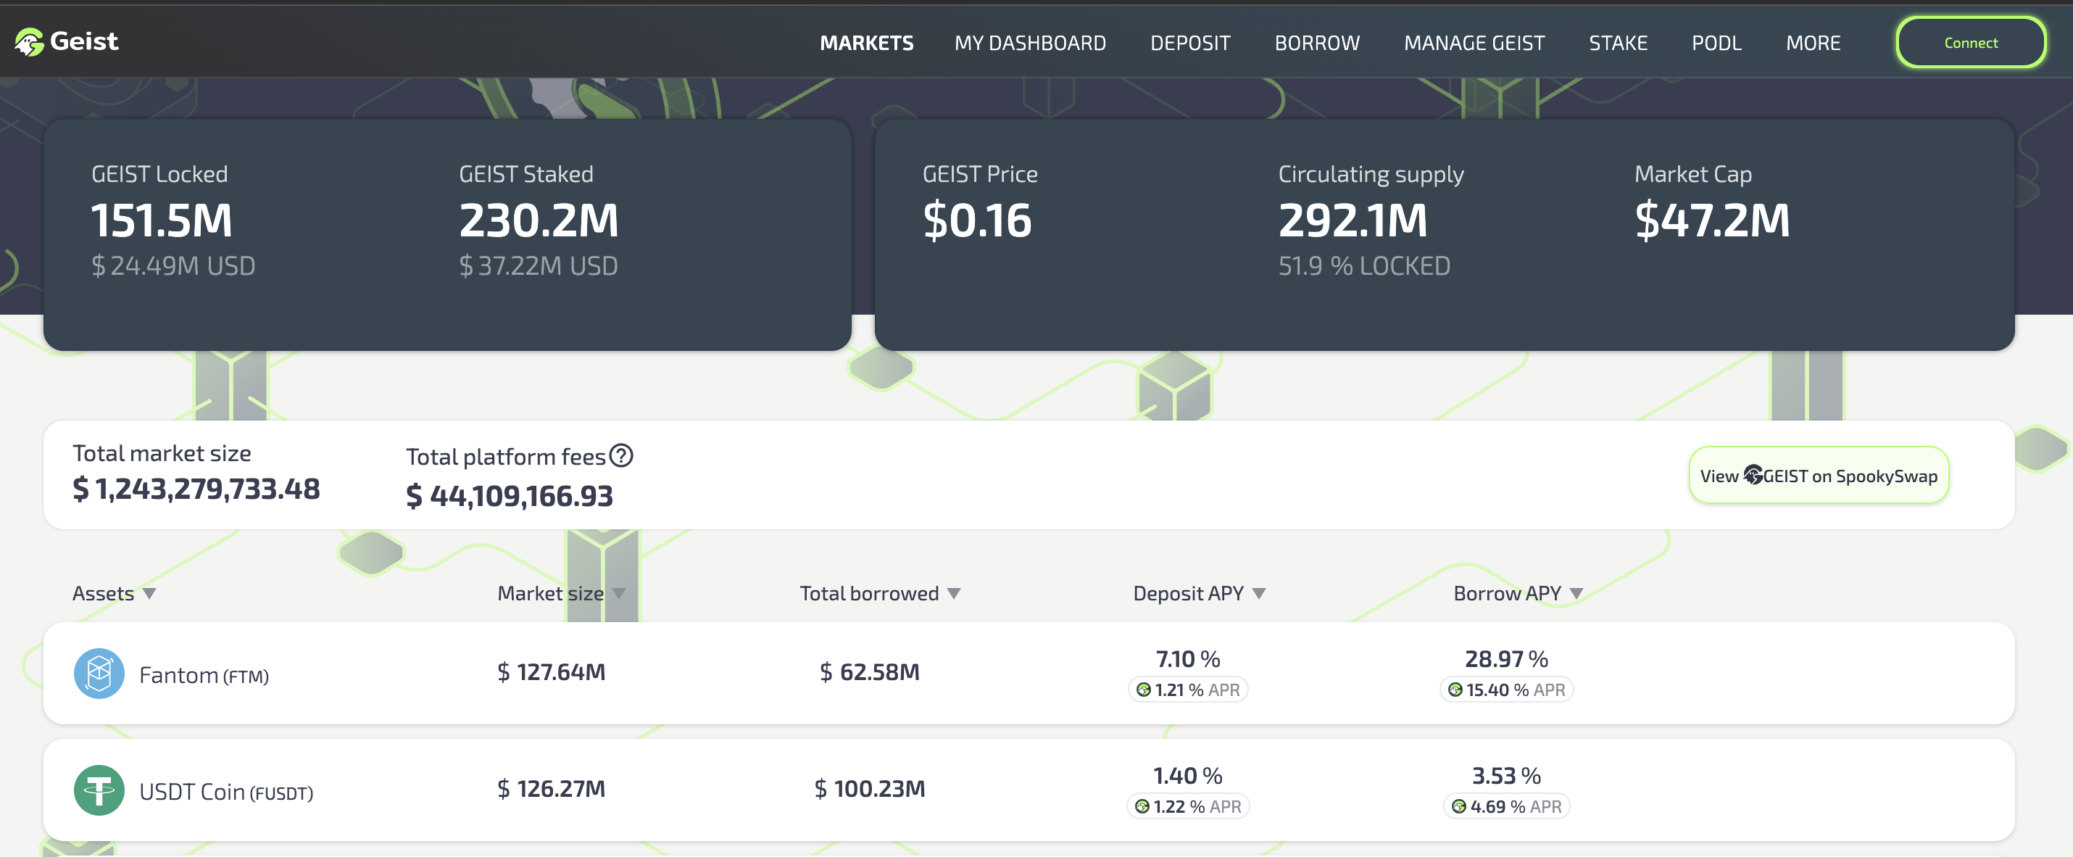Screen dimensions: 2073x857
Task: View GEIST on SpookySwap
Action: [x=1819, y=476]
